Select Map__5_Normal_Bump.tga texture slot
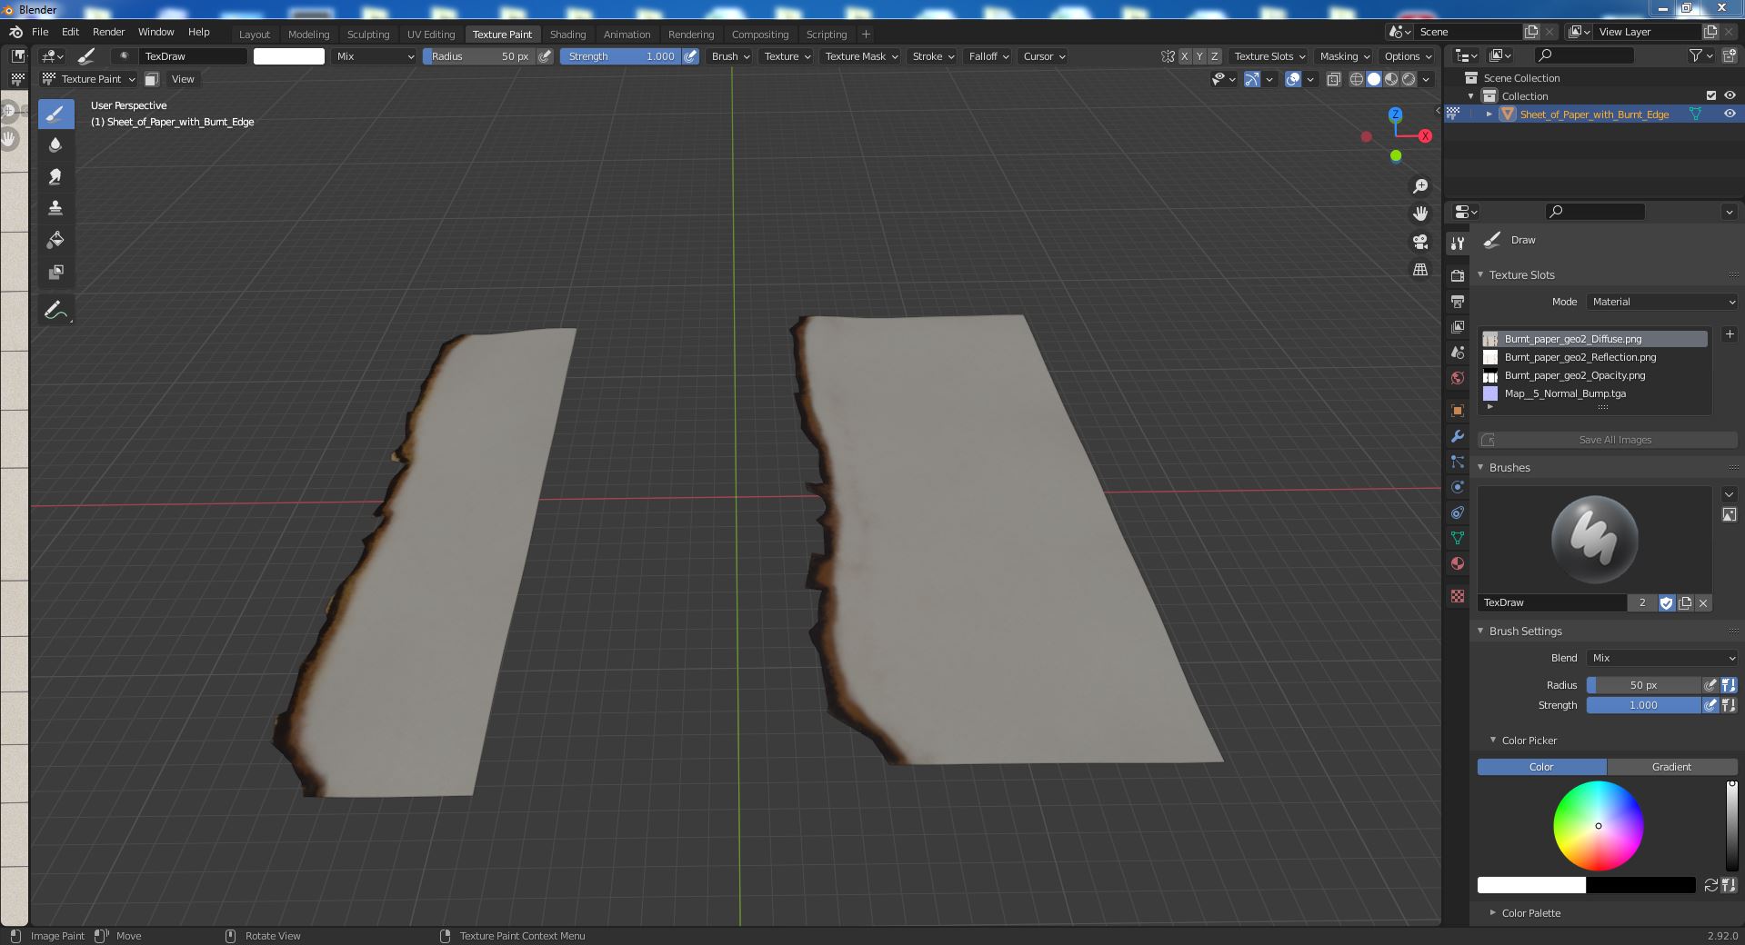This screenshot has height=945, width=1745. pyautogui.click(x=1592, y=393)
